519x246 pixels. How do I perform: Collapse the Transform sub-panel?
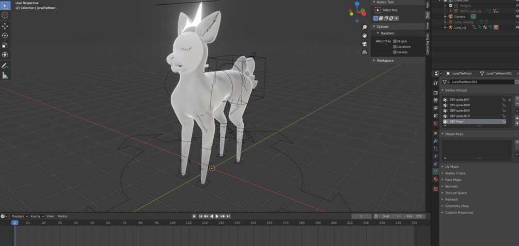[378, 34]
